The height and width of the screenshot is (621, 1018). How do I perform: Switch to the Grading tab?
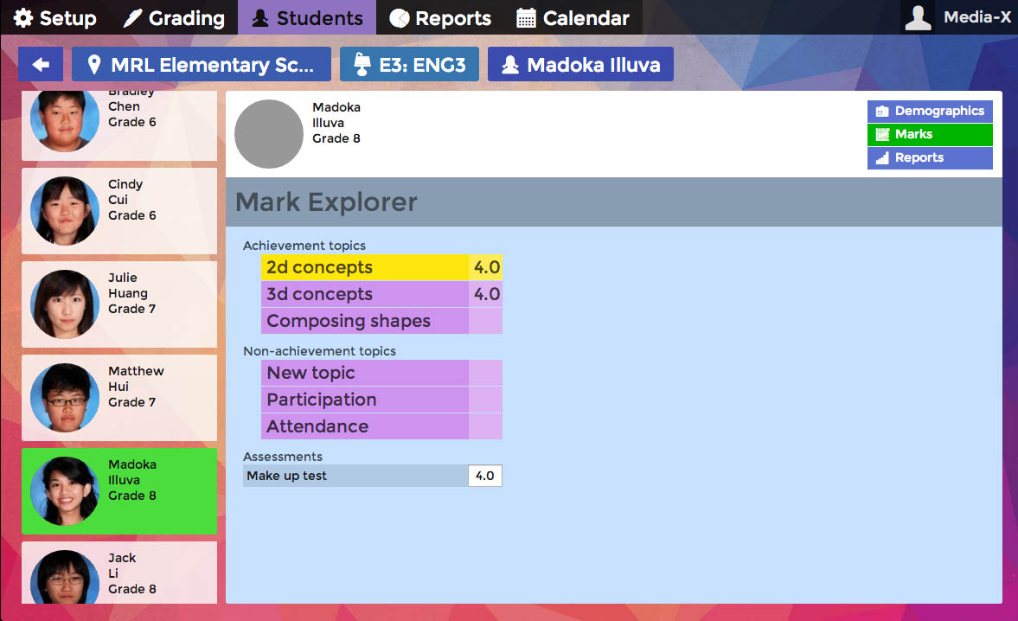pyautogui.click(x=174, y=18)
